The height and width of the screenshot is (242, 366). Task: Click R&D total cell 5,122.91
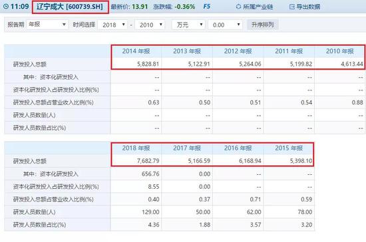point(199,64)
